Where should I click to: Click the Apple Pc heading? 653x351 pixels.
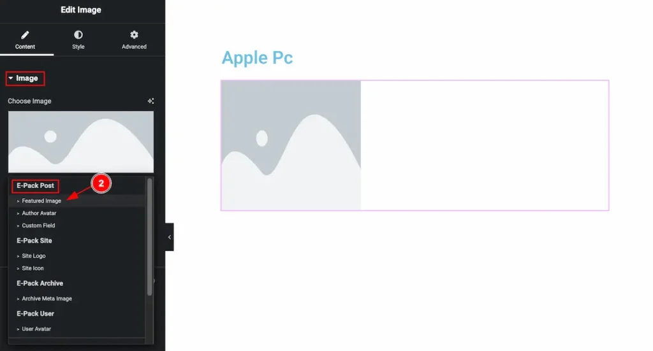pyautogui.click(x=258, y=58)
